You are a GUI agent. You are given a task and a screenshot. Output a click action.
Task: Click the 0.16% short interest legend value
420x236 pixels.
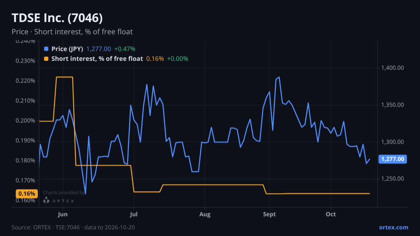coord(155,59)
